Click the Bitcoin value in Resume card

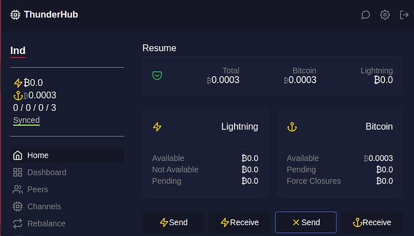(x=300, y=80)
